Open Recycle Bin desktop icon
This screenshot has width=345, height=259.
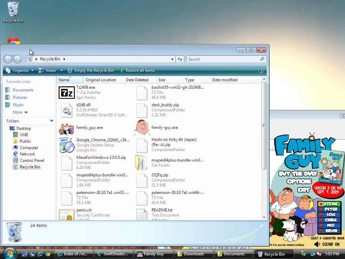13,12
